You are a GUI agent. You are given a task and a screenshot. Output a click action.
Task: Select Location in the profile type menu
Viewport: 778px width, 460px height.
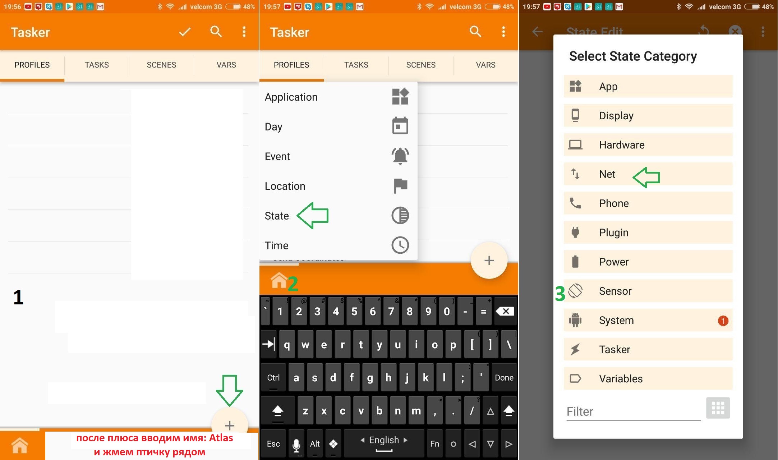click(x=338, y=186)
